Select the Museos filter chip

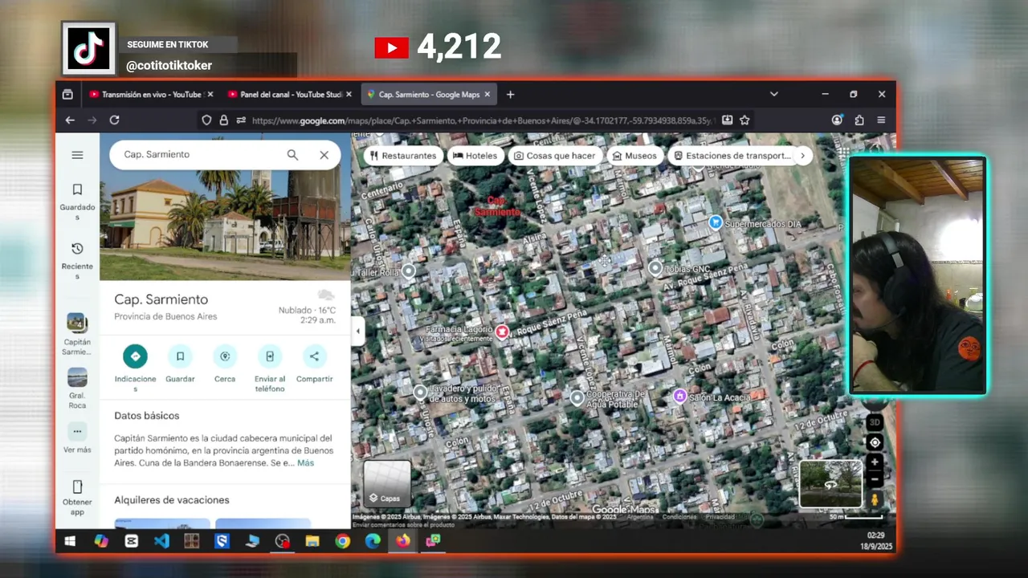pos(635,156)
